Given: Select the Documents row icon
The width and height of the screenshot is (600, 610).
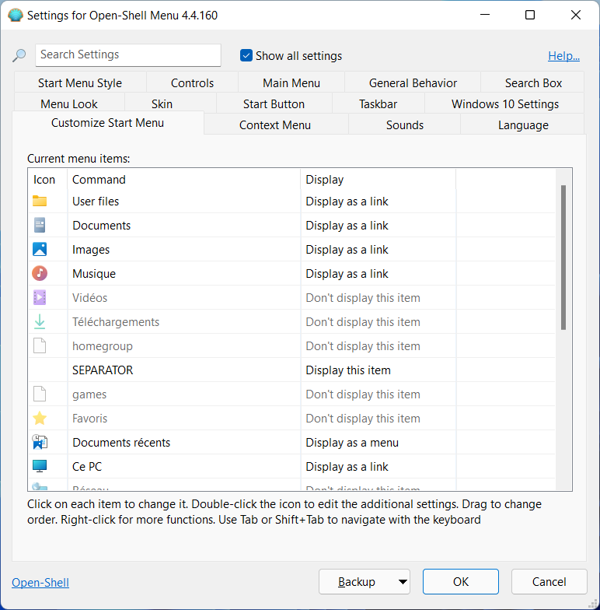Looking at the screenshot, I should (x=40, y=226).
